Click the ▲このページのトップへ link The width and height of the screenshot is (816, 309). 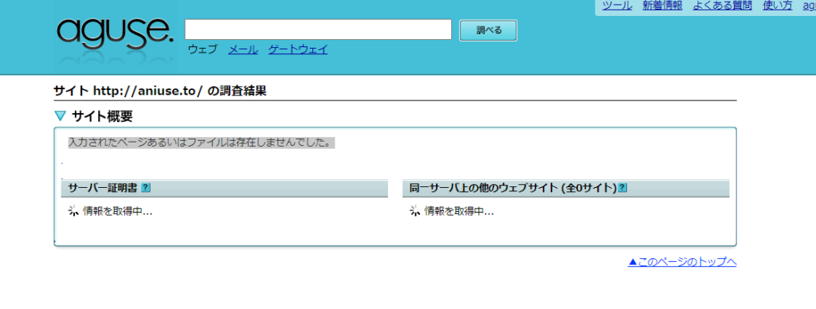point(682,262)
